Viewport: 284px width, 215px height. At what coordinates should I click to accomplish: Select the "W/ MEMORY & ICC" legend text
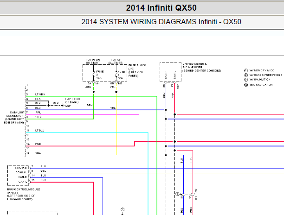click(262, 70)
